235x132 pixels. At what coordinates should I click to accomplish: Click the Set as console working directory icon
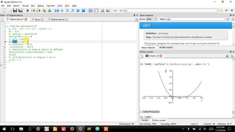point(227,11)
